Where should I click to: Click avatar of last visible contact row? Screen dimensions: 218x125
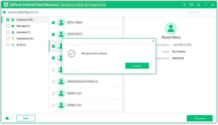pos(61,105)
